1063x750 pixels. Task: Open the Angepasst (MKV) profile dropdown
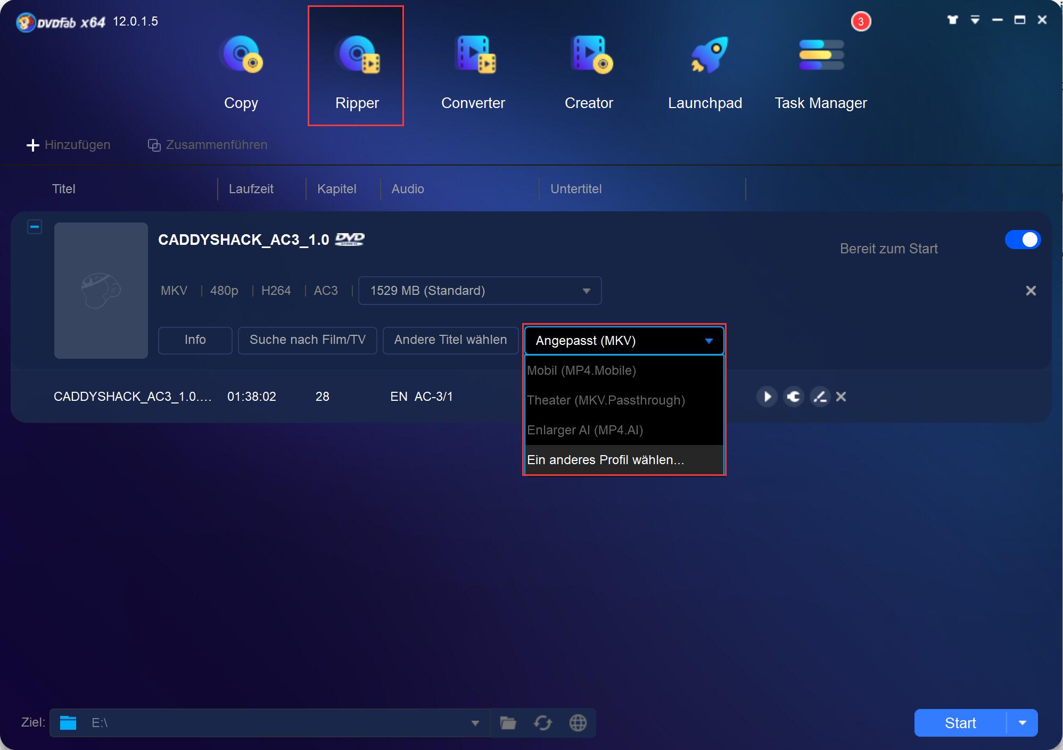pyautogui.click(x=624, y=341)
